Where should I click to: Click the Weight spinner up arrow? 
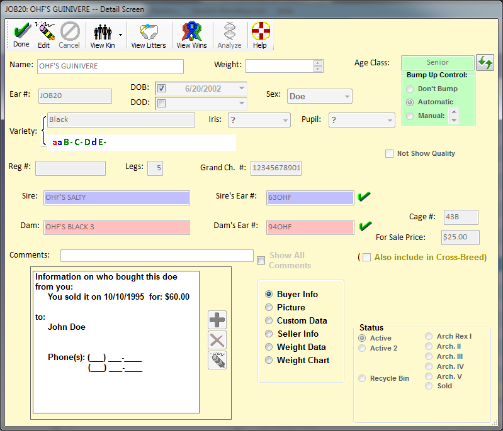318,63
